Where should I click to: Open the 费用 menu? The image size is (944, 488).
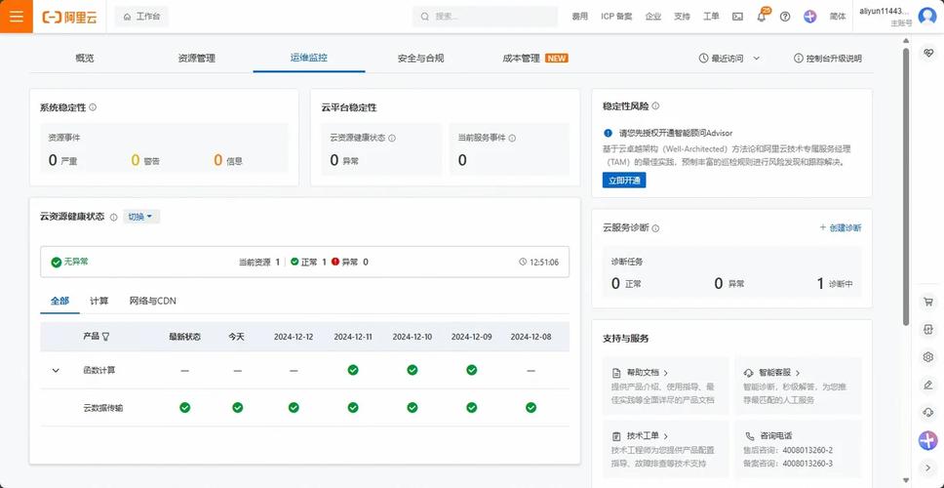(580, 17)
